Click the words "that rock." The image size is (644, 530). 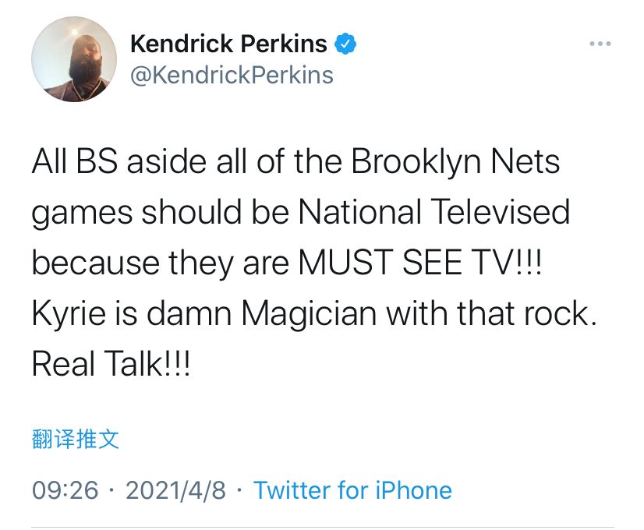point(527,313)
